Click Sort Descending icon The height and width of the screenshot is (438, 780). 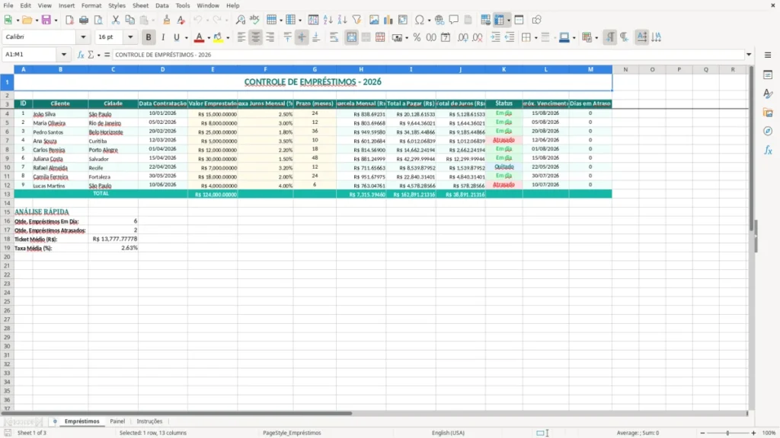click(342, 20)
